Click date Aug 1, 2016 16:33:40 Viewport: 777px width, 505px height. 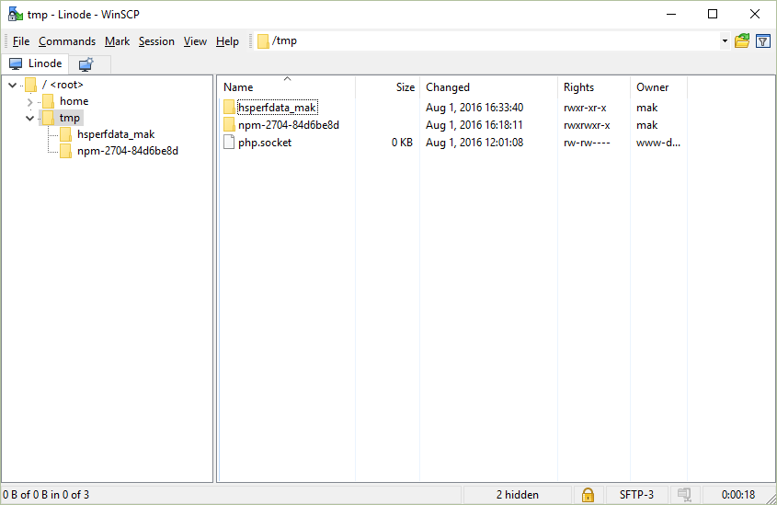pos(474,108)
